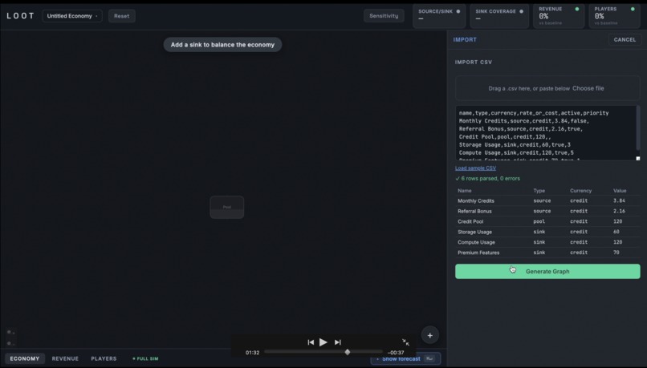
Task: Click the remaining time -00:37 label
Action: (x=396, y=353)
